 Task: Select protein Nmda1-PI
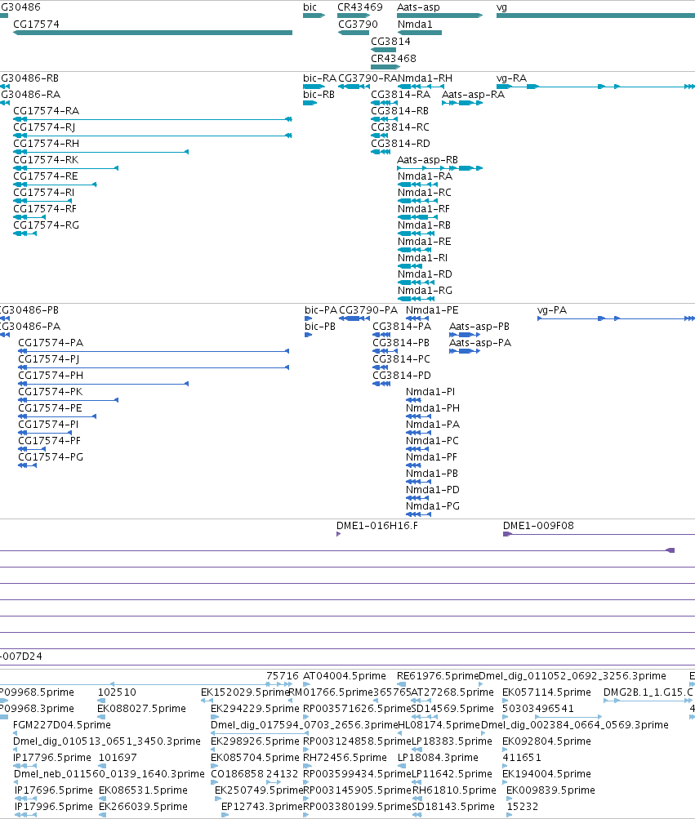tap(430, 392)
